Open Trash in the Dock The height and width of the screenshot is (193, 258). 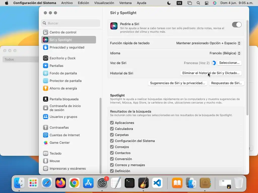(239, 183)
